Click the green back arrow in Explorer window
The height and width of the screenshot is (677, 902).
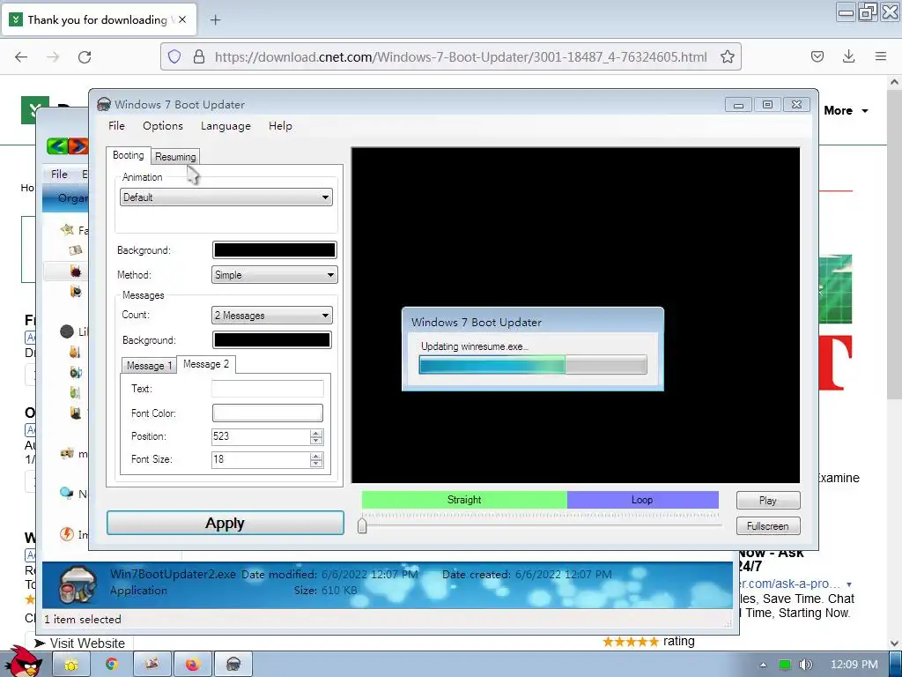[57, 146]
